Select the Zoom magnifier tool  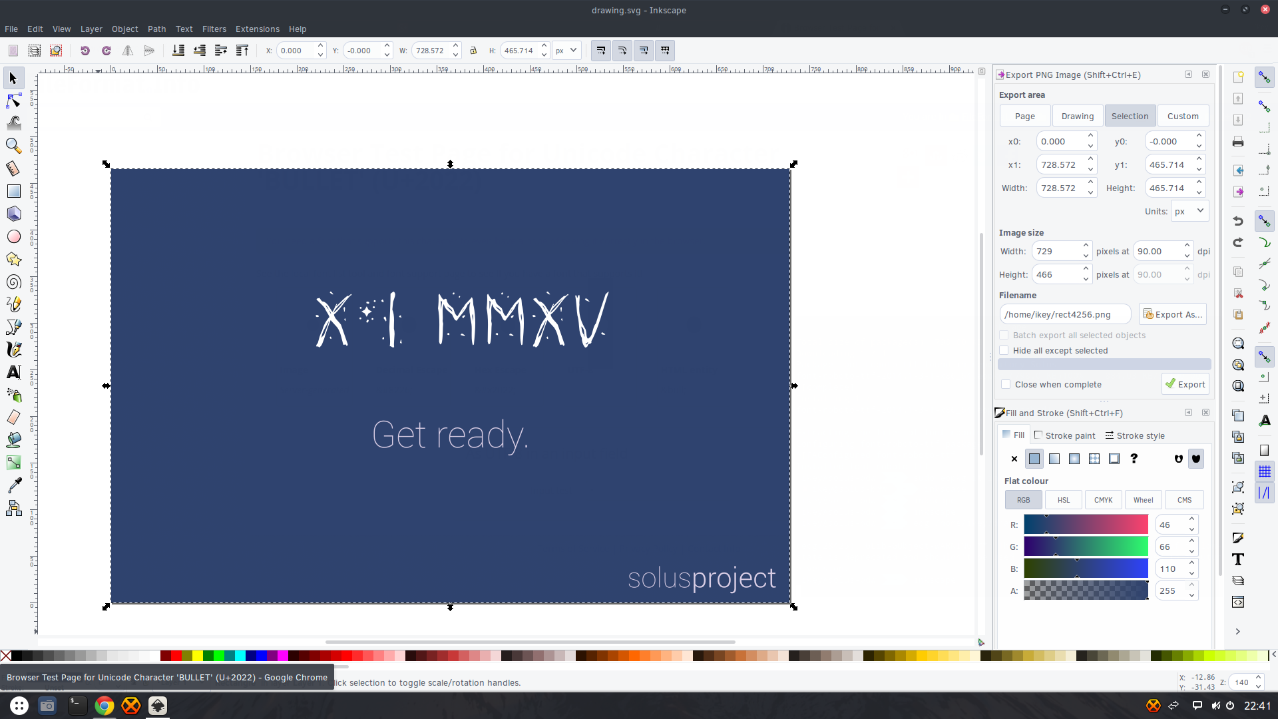tap(13, 146)
